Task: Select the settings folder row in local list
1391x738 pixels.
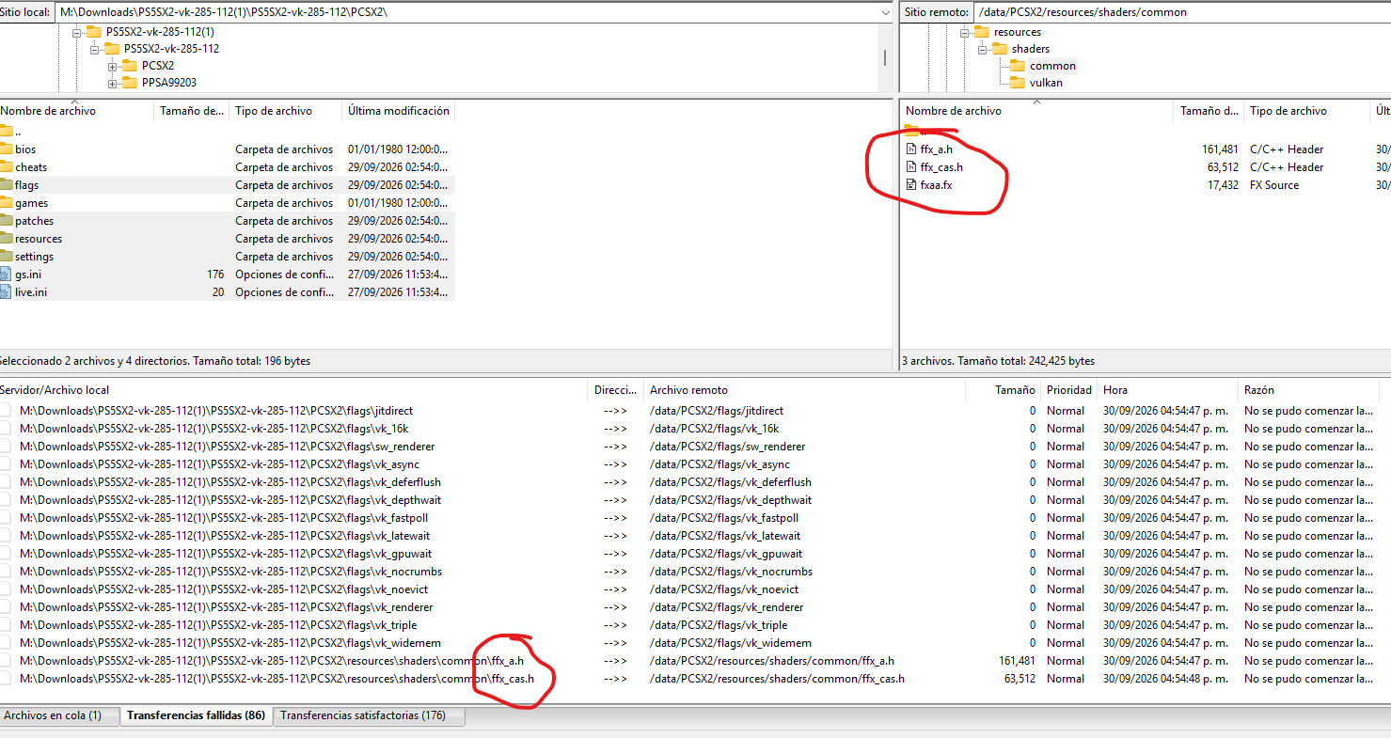Action: click(228, 257)
